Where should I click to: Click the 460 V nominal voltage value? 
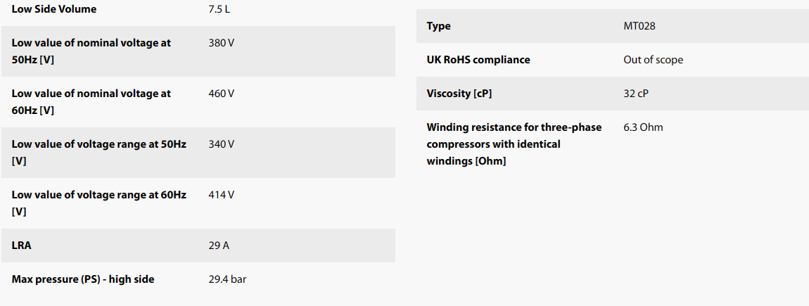coord(222,94)
